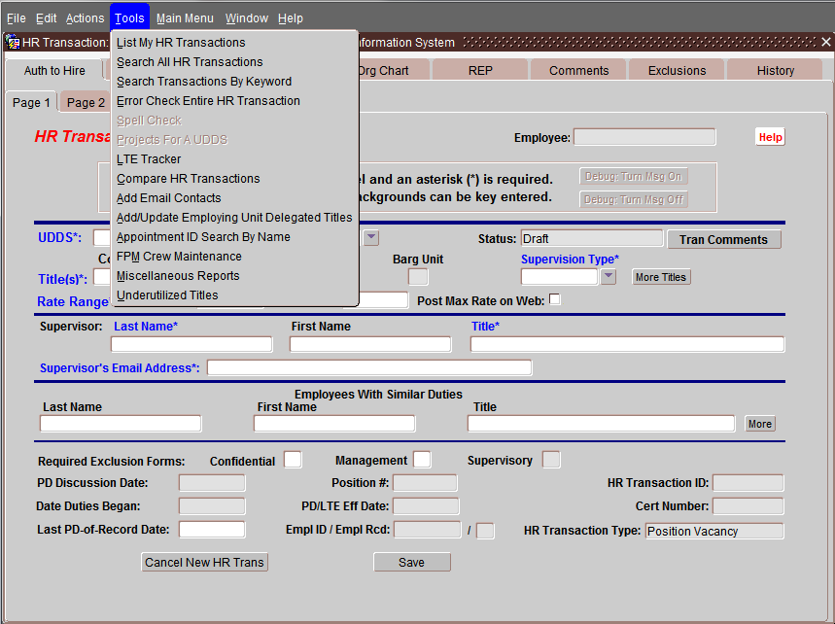Focus similar duties First Name field
Viewport: 835px width, 624px height.
tap(334, 423)
